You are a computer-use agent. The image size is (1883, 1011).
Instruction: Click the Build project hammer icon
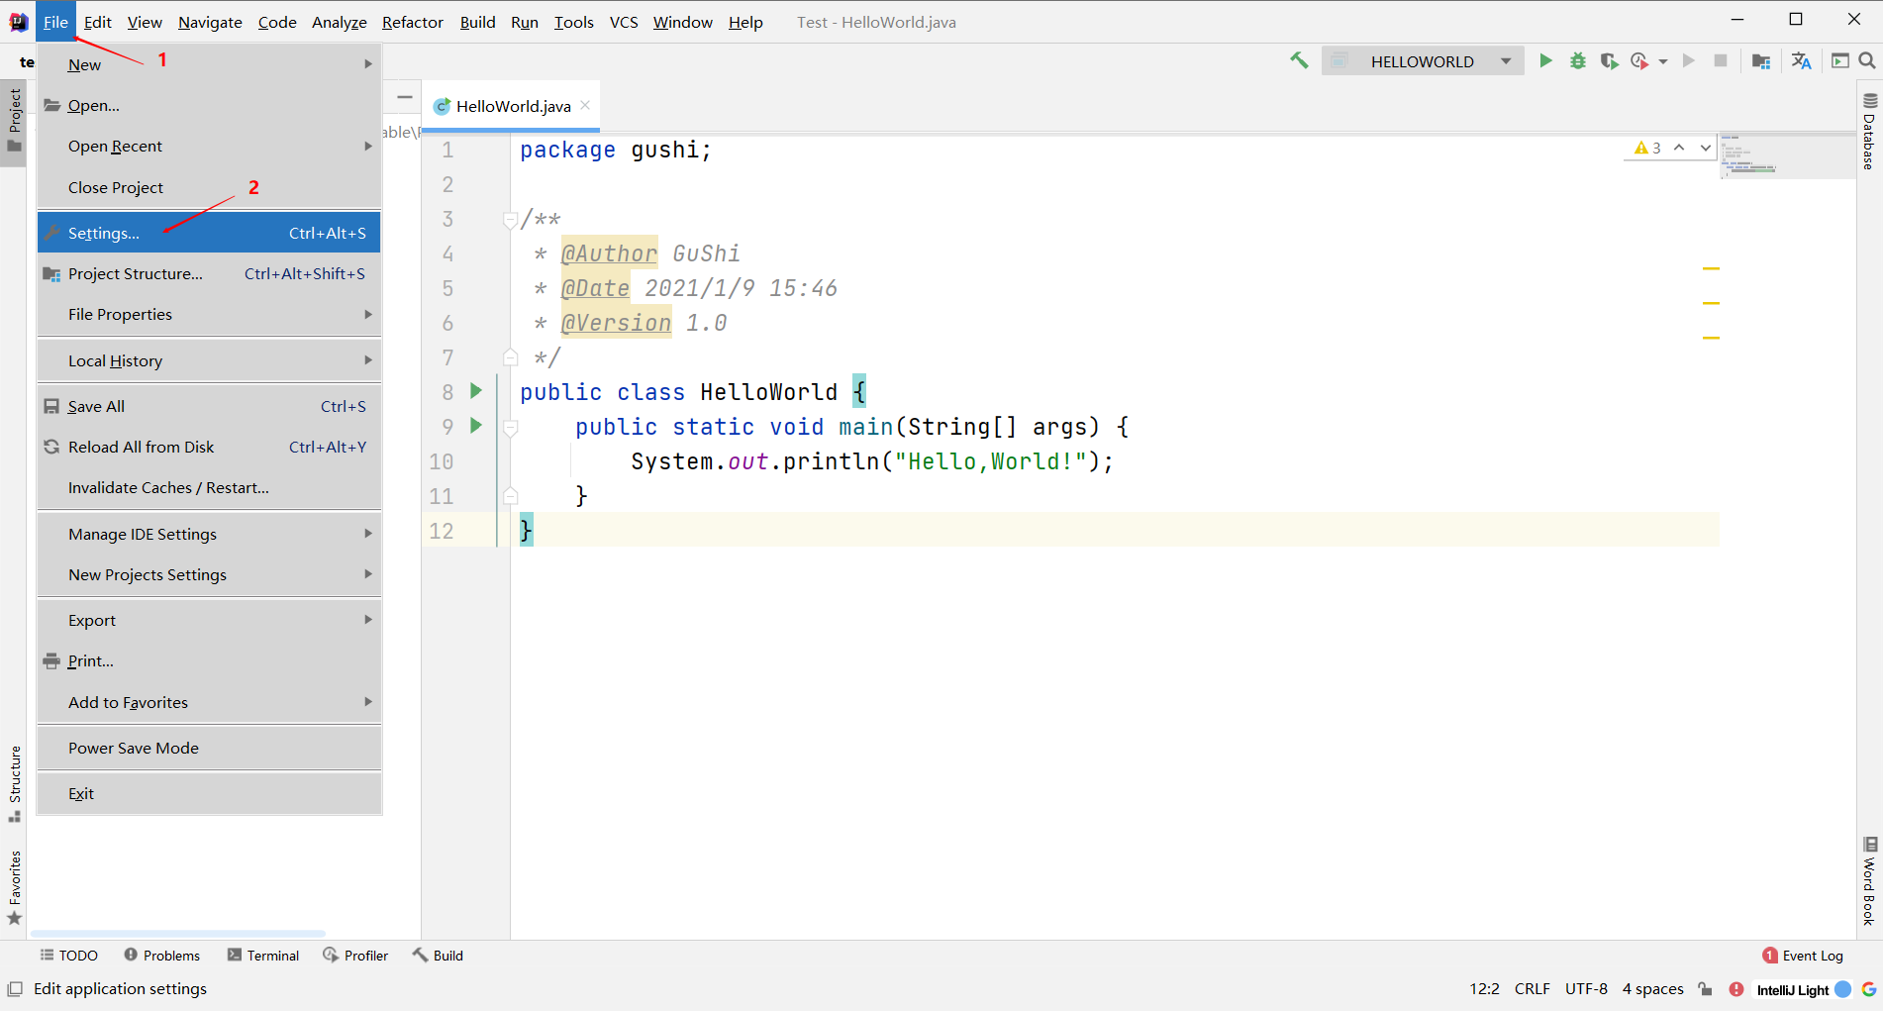[x=1299, y=60]
